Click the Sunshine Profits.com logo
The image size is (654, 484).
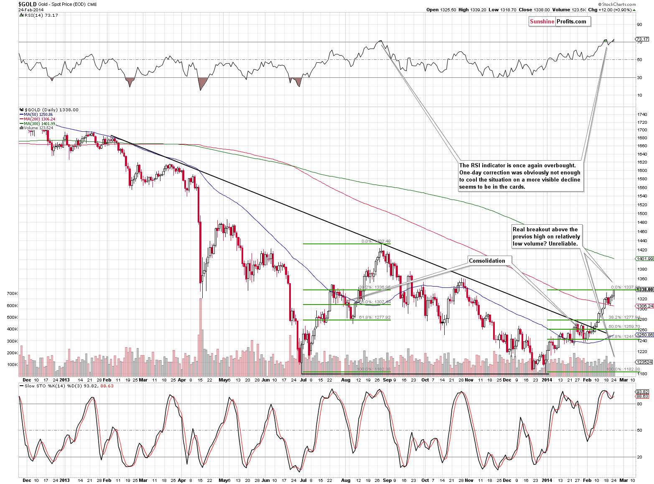pyautogui.click(x=560, y=22)
